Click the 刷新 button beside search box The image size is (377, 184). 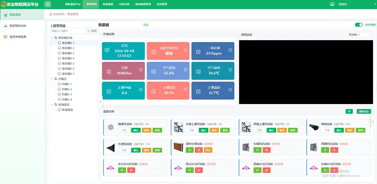pos(92,31)
